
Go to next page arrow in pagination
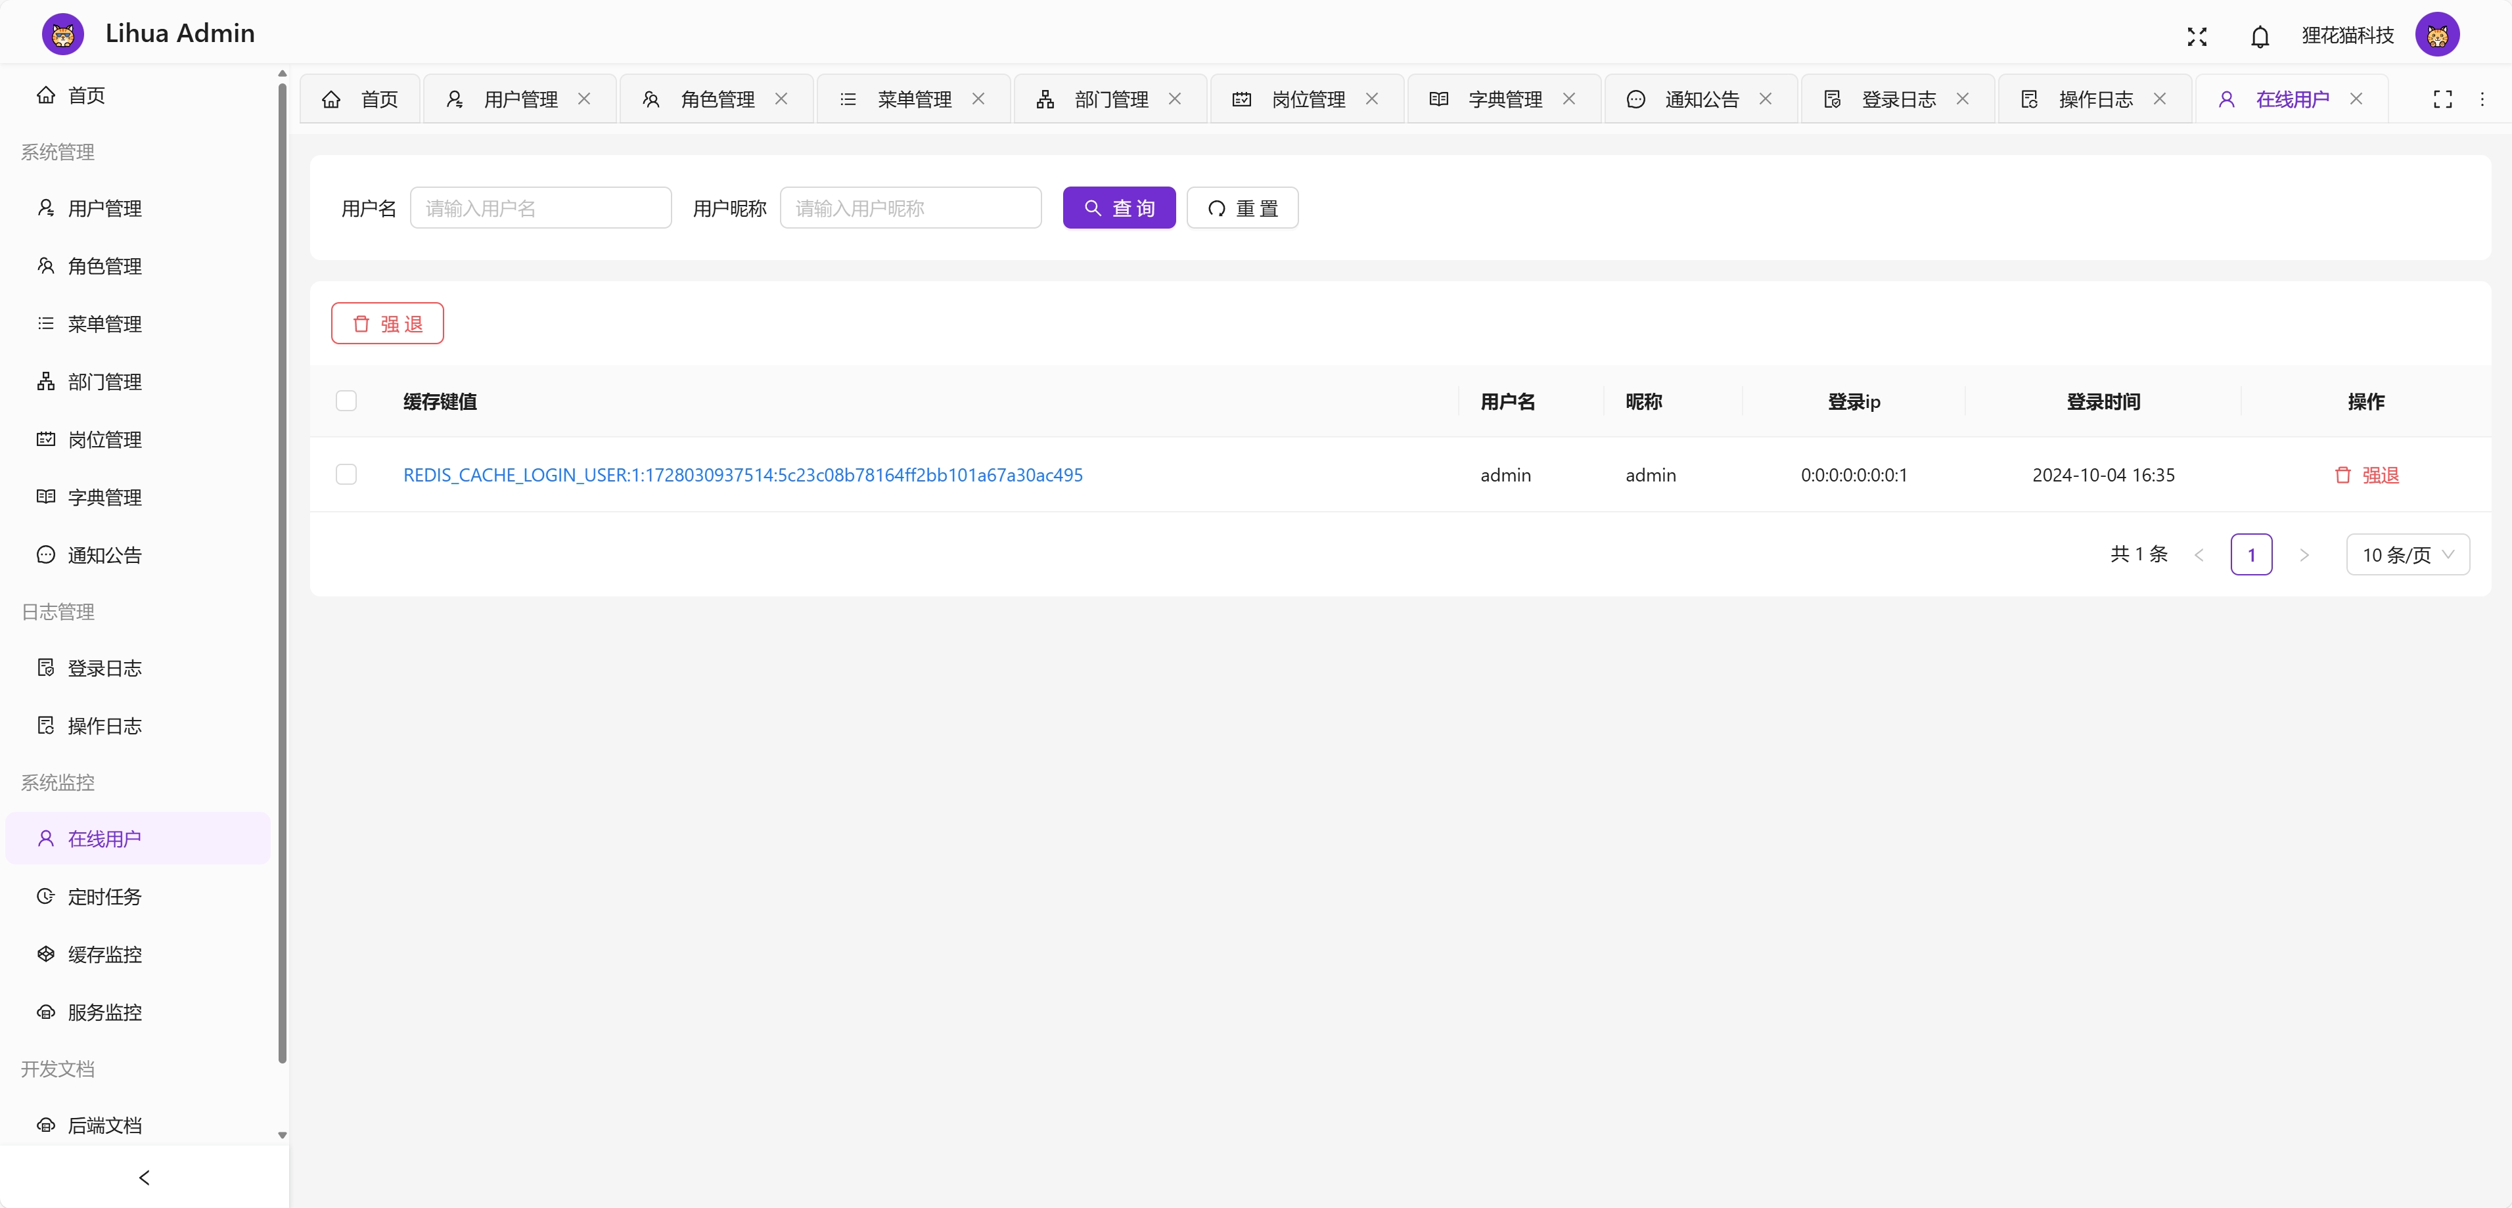coord(2304,555)
